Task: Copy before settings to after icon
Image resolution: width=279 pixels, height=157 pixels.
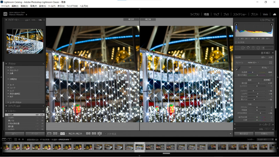Action: coord(88,134)
